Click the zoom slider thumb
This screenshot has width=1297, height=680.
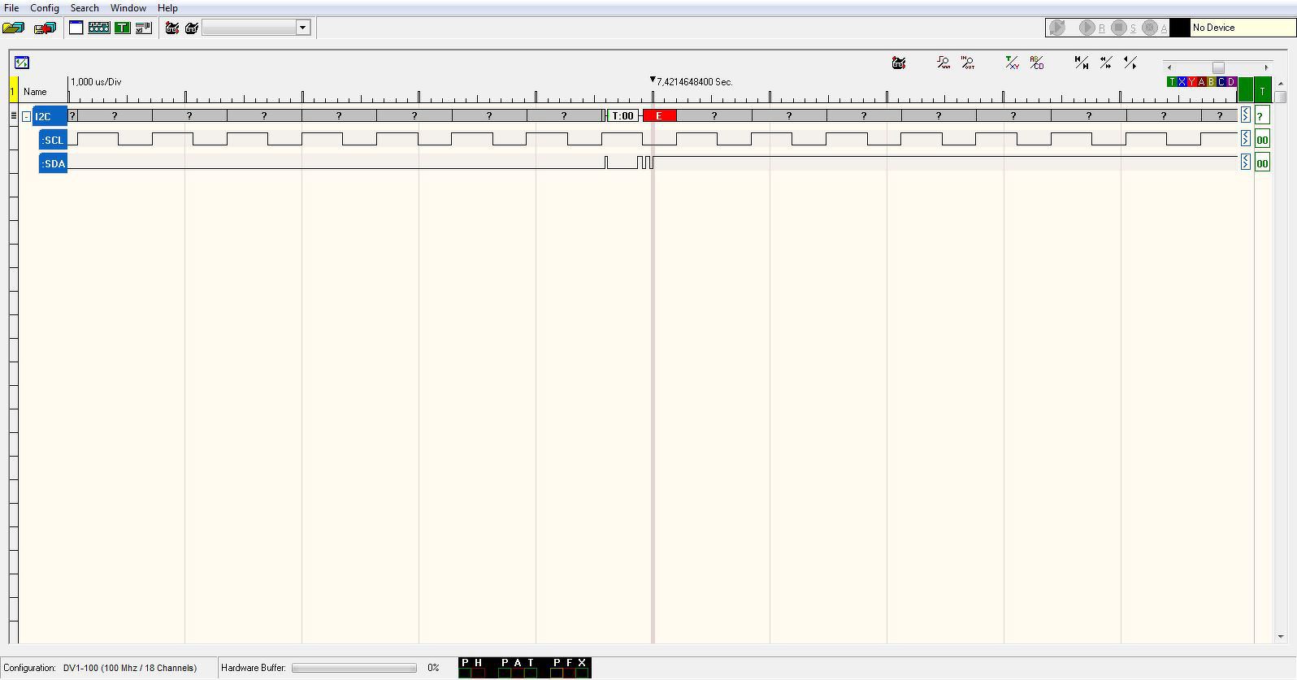(x=1218, y=67)
